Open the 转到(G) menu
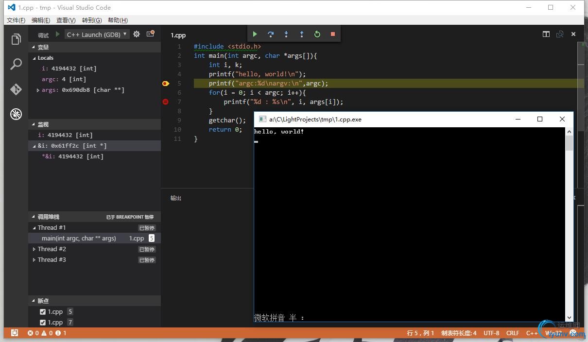 pyautogui.click(x=92, y=20)
